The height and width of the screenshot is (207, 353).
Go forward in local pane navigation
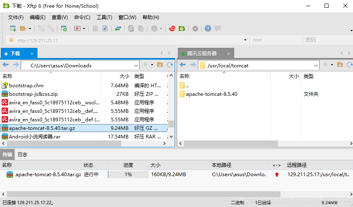[16, 65]
